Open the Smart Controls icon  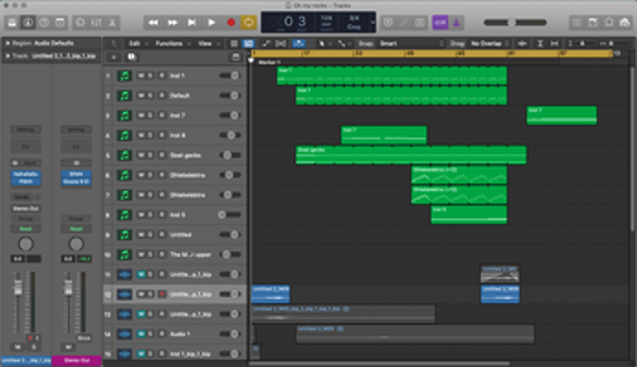(80, 23)
